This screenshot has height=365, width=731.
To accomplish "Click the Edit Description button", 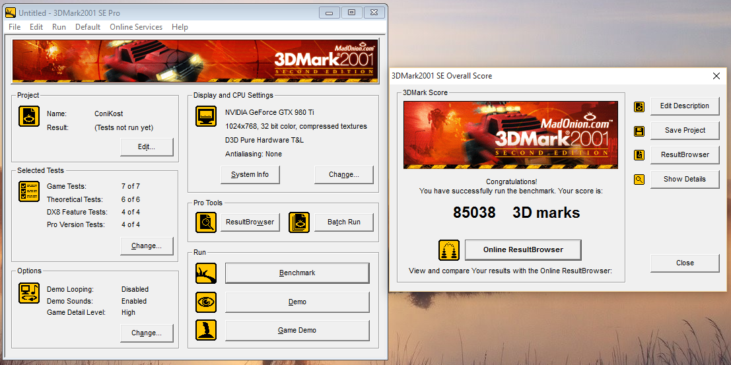I will [685, 106].
